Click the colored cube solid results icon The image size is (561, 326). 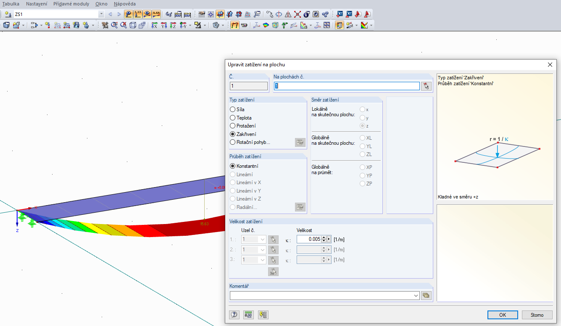275,25
